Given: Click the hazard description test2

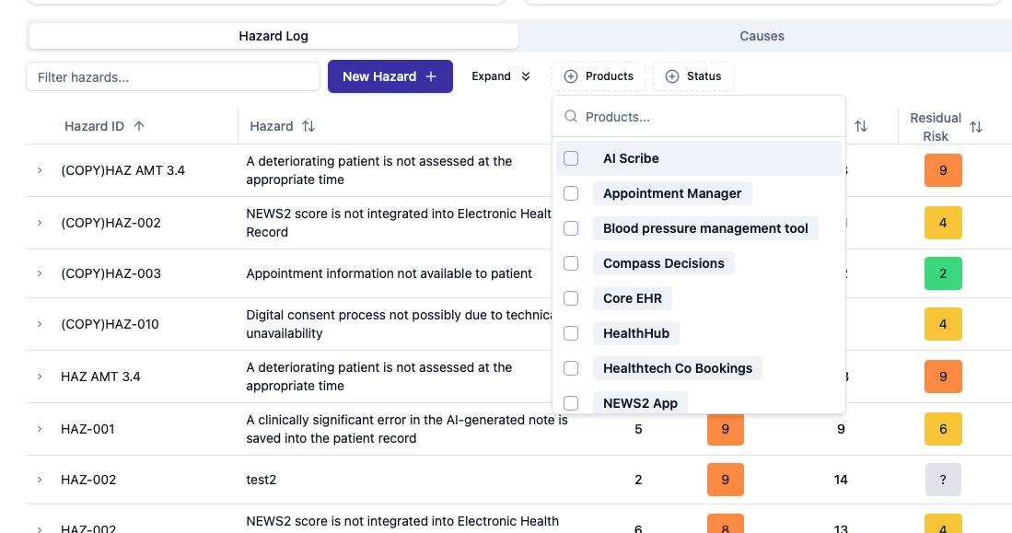Looking at the screenshot, I should coord(261,480).
